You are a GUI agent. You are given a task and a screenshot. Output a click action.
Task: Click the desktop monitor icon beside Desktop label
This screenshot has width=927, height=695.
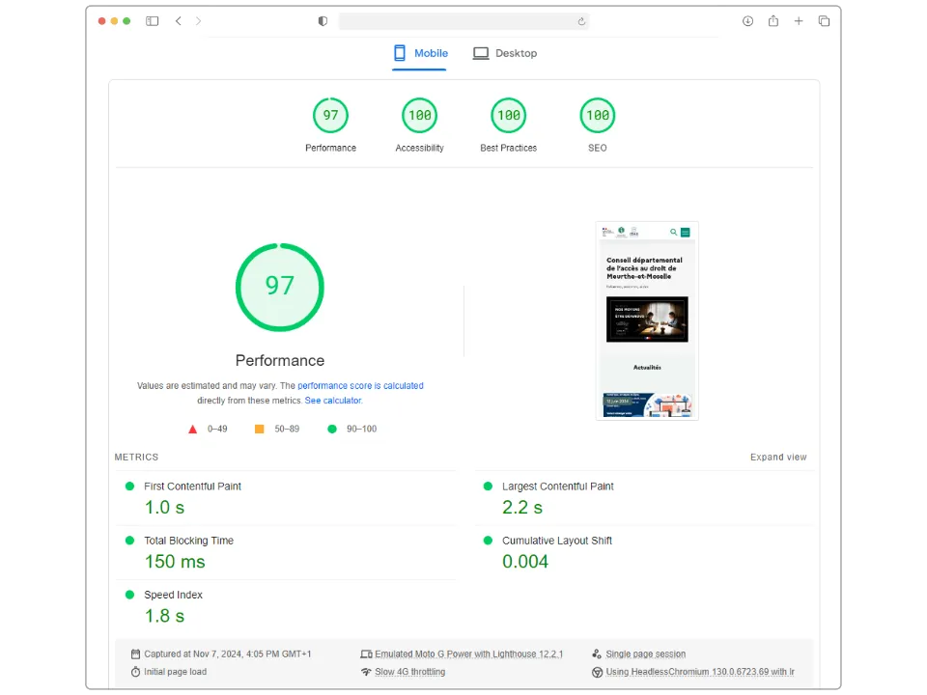pos(481,53)
